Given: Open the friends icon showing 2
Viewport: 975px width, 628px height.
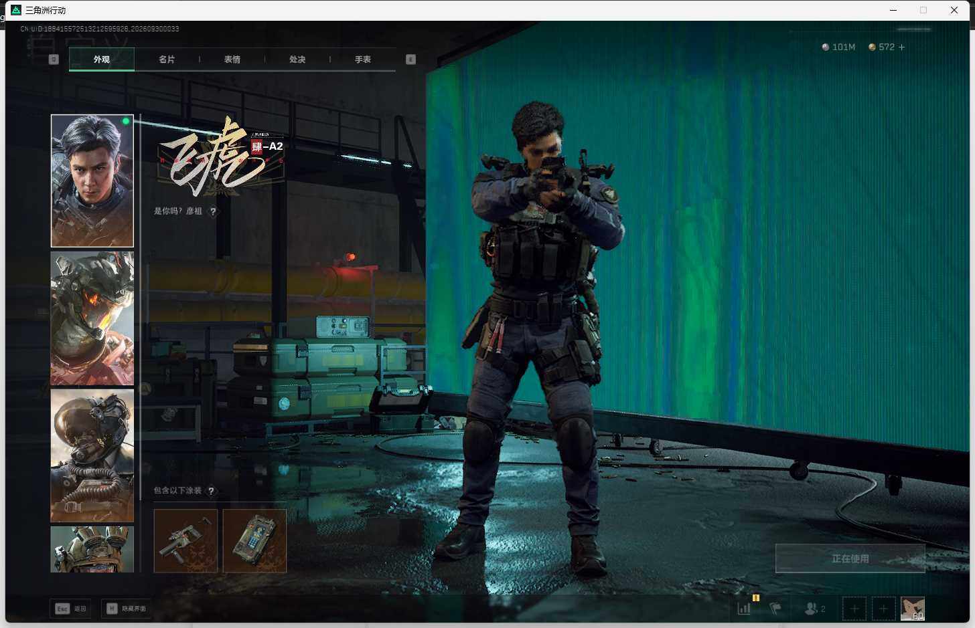Looking at the screenshot, I should pyautogui.click(x=815, y=609).
